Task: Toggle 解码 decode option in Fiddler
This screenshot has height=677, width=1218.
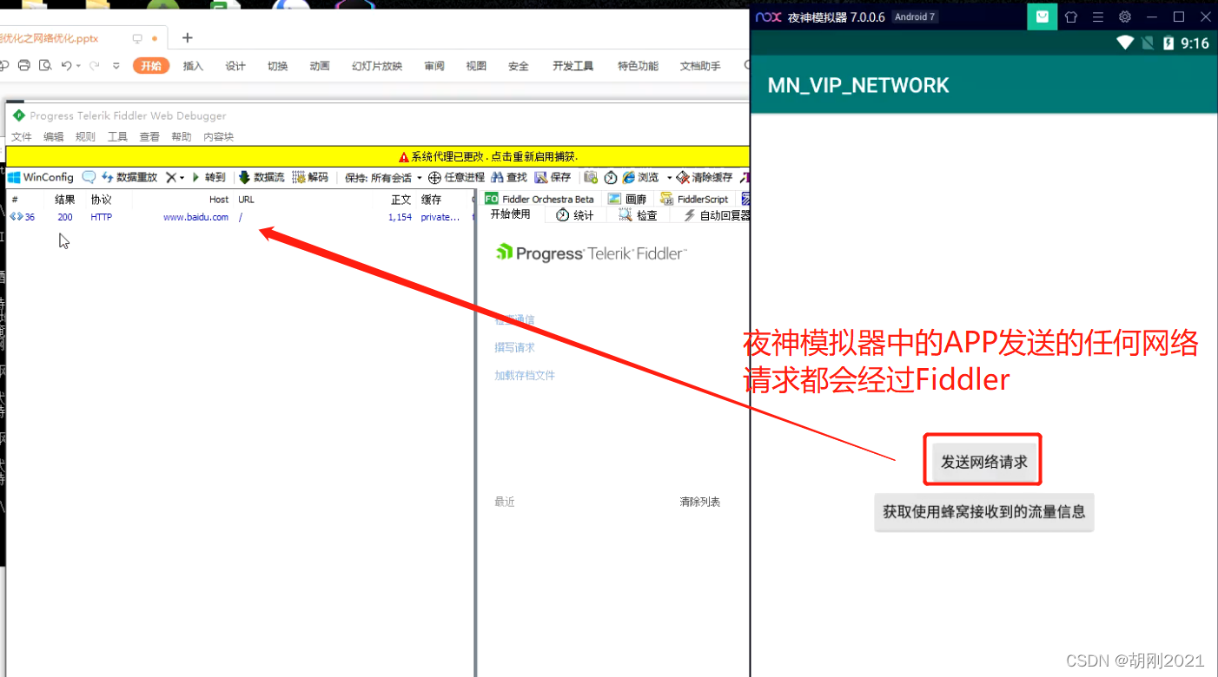Action: (311, 177)
